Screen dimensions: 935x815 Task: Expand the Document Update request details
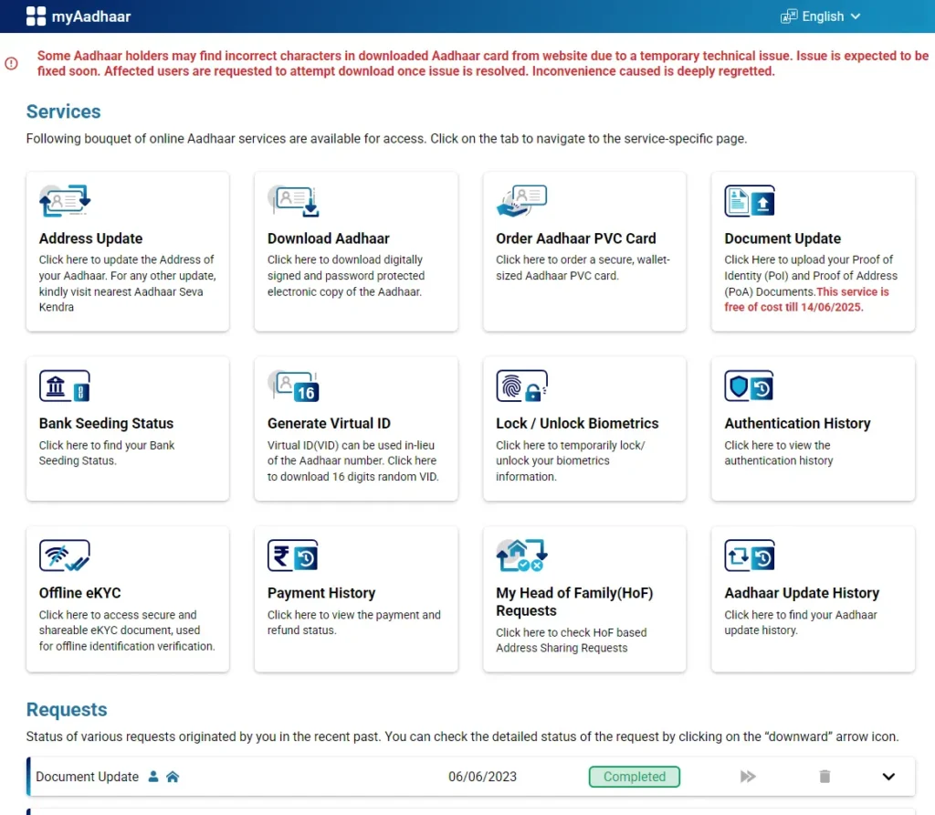tap(888, 777)
